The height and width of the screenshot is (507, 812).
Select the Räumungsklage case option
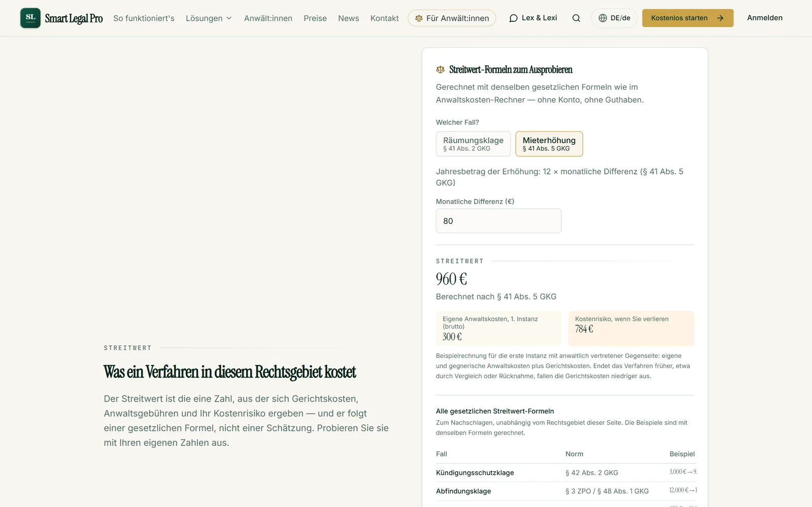(x=473, y=144)
